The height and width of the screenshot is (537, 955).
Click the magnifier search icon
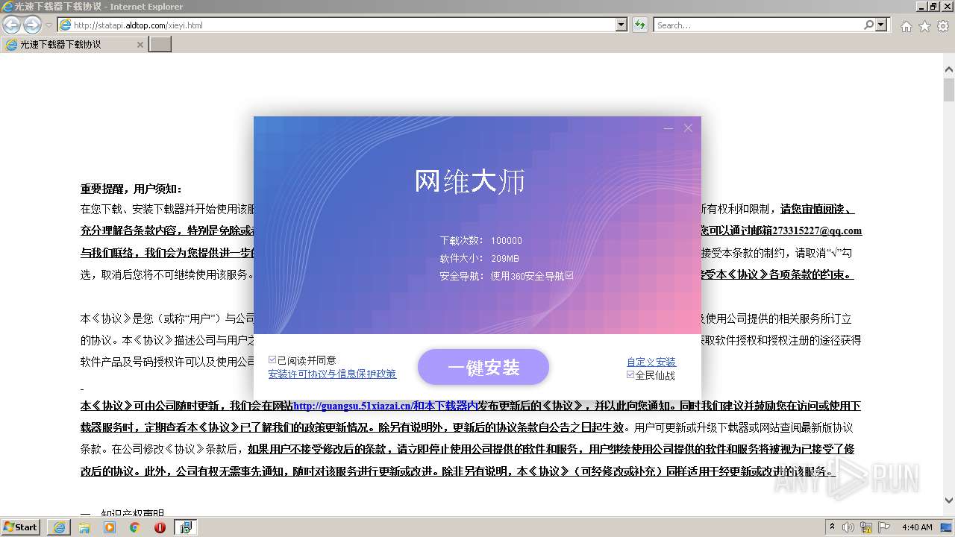[868, 25]
